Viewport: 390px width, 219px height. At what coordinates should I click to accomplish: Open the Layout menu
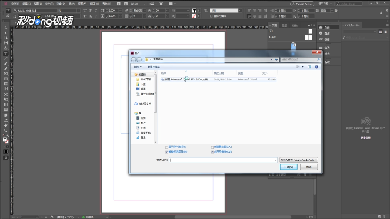click(x=38, y=4)
